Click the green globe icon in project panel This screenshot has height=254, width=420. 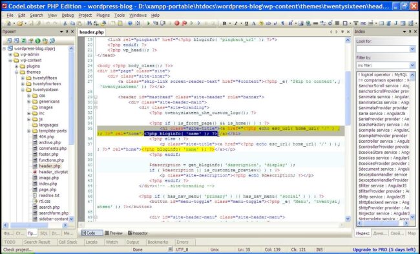[x=37, y=41]
